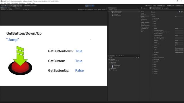This screenshot has width=184, height=103.
Task: Open the Assets menu
Action: (x=9, y=3)
